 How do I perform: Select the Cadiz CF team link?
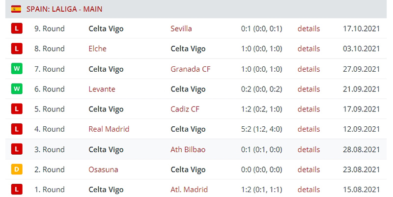[185, 109]
